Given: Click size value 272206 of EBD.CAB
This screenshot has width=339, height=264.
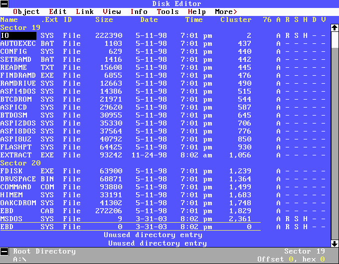Looking at the screenshot, I should coord(109,211).
